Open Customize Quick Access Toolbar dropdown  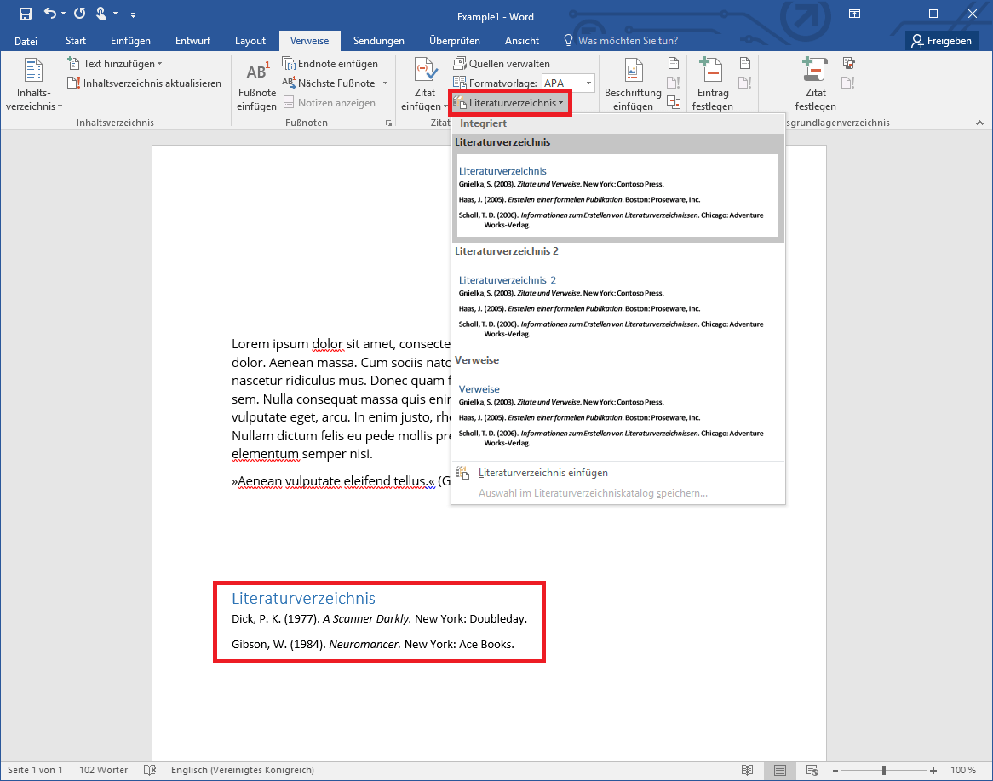click(133, 14)
